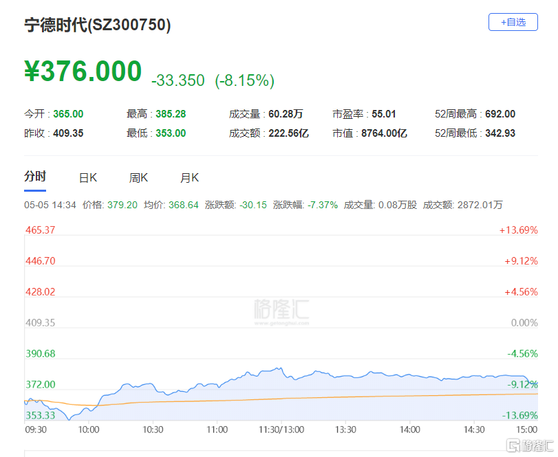Click the y-axis label 390.68
The image size is (558, 457).
pyautogui.click(x=40, y=354)
